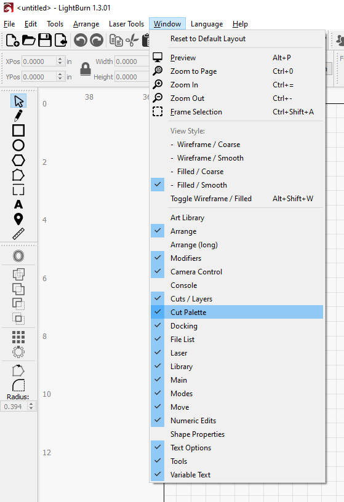Screen dimensions: 344x502
Task: Toggle the Laser window option
Action: point(237,353)
